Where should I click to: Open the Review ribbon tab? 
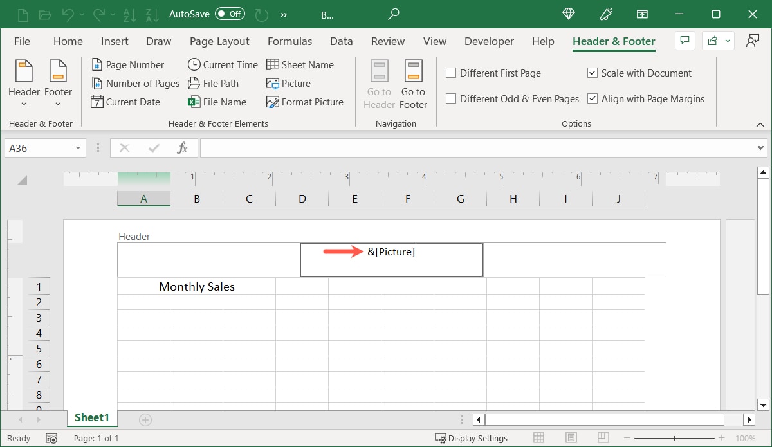387,41
